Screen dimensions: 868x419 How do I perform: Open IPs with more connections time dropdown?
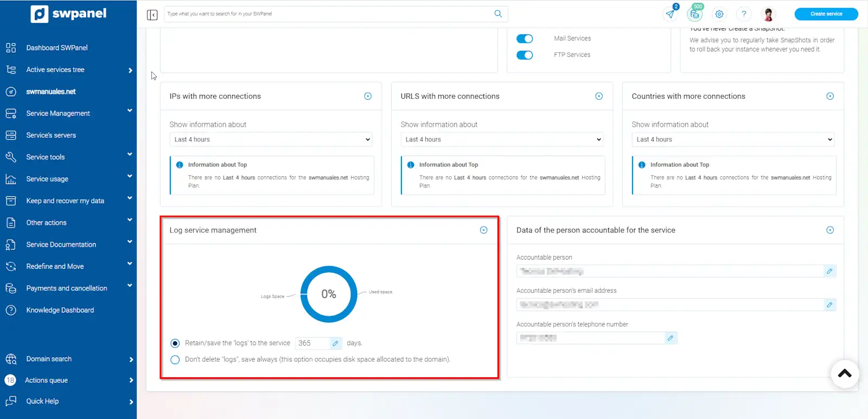coord(271,139)
